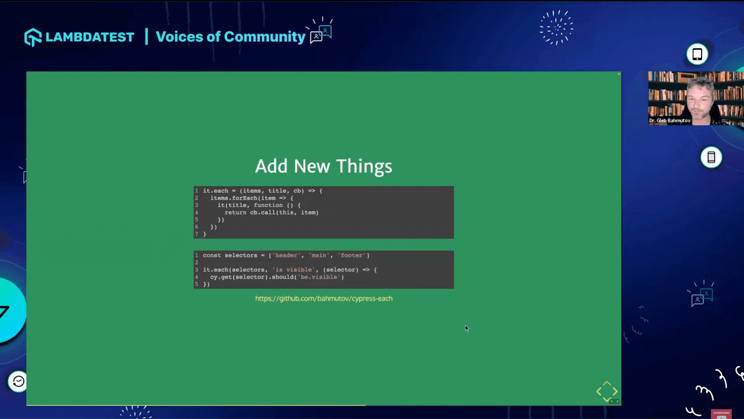
Task: Navigate down using the slide down arrow
Action: pyautogui.click(x=607, y=399)
